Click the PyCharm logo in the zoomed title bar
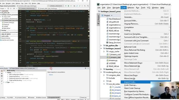 click(98, 4)
